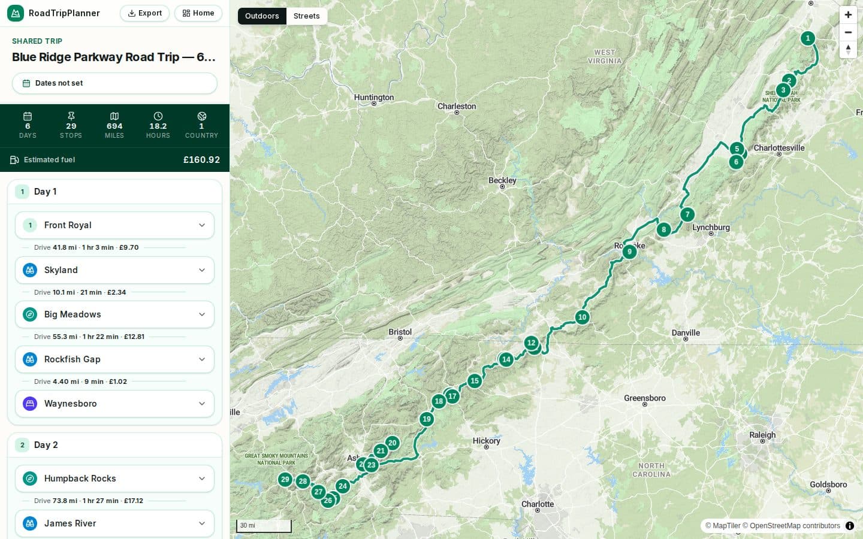Image resolution: width=863 pixels, height=539 pixels.
Task: Click drive leg 55.3 mi · 1 hr 22 min
Action: [x=89, y=337]
